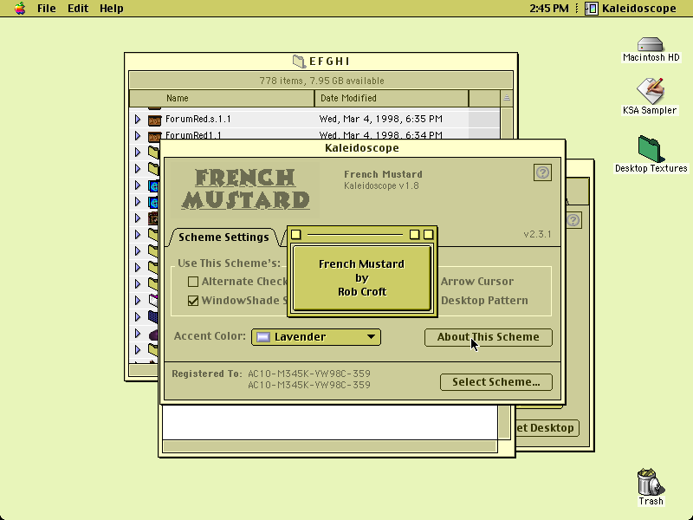Click the Lavender color swatch
This screenshot has height=520, width=693.
pyautogui.click(x=263, y=337)
